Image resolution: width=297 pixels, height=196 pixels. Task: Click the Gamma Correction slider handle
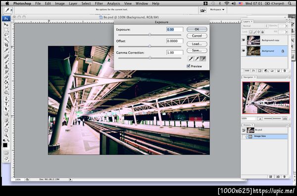(x=149, y=58)
